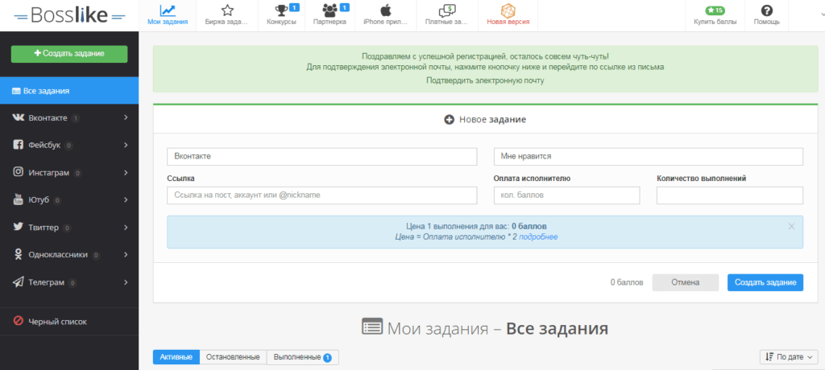Click the подробнее link in price info

point(538,237)
